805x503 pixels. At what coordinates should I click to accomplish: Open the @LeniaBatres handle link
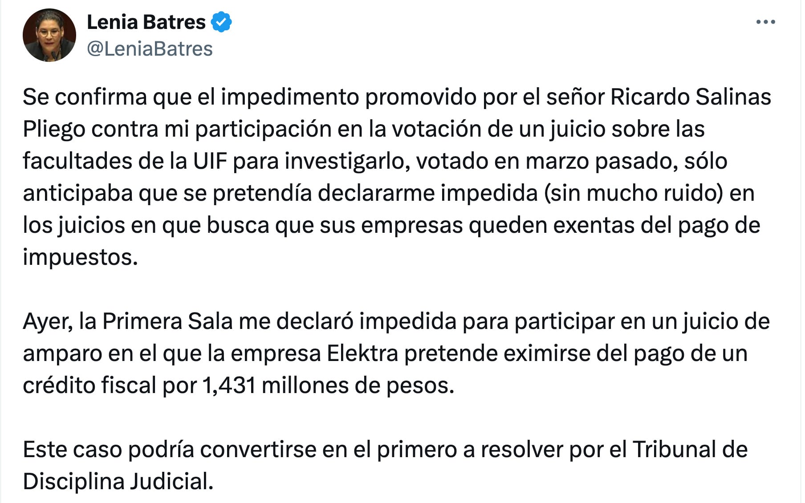150,49
